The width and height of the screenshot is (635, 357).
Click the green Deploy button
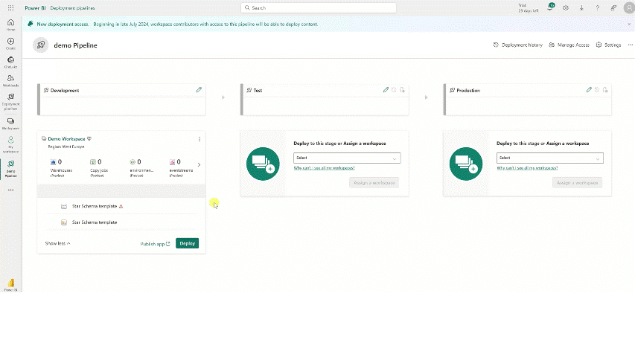[x=187, y=243]
